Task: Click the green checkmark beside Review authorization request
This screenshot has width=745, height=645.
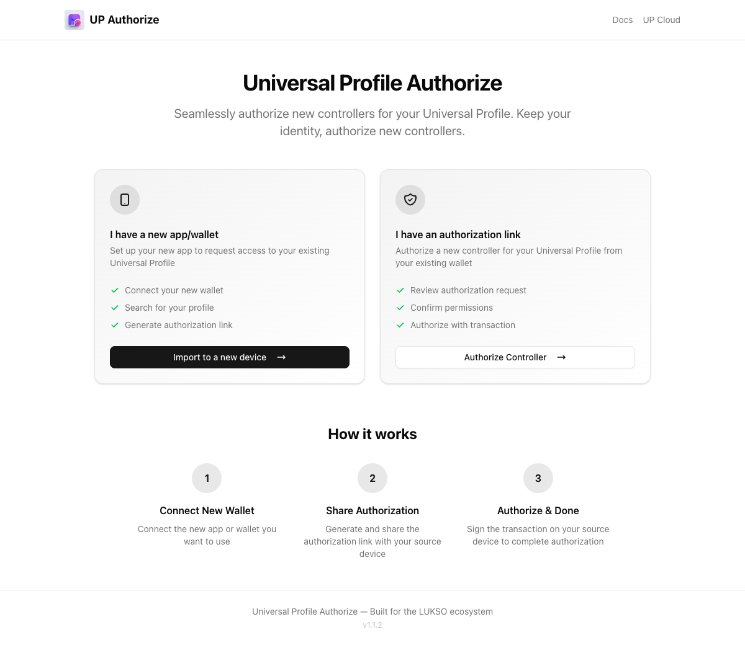Action: (x=400, y=290)
